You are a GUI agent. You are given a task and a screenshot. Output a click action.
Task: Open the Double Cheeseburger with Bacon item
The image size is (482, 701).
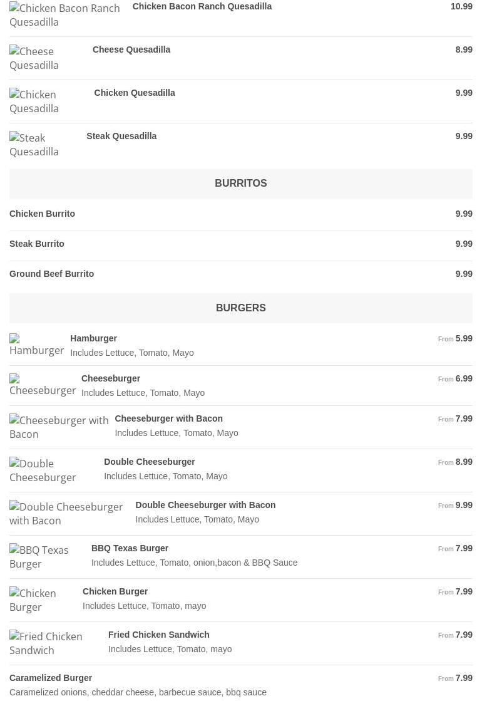[x=205, y=505]
